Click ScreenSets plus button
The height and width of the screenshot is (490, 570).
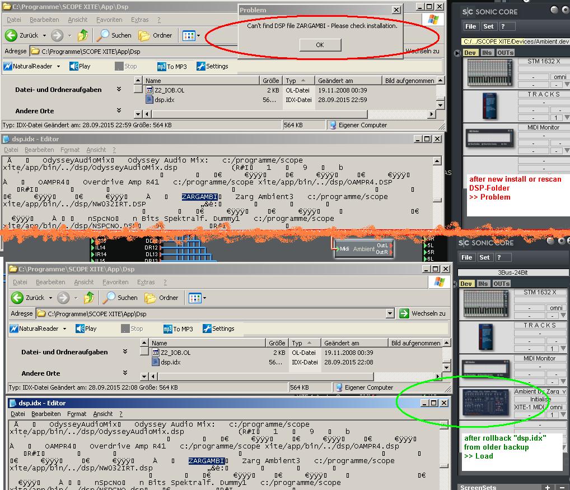(548, 487)
